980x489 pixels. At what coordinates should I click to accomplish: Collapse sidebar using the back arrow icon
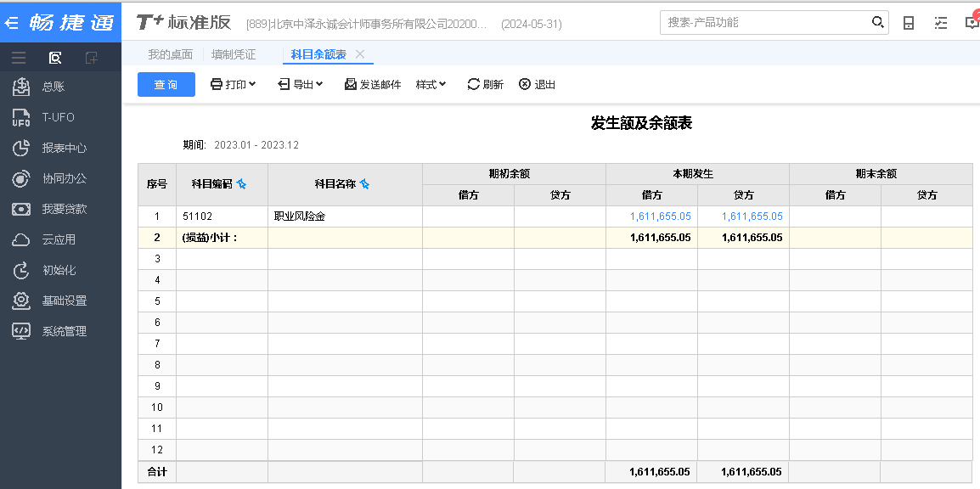12,23
